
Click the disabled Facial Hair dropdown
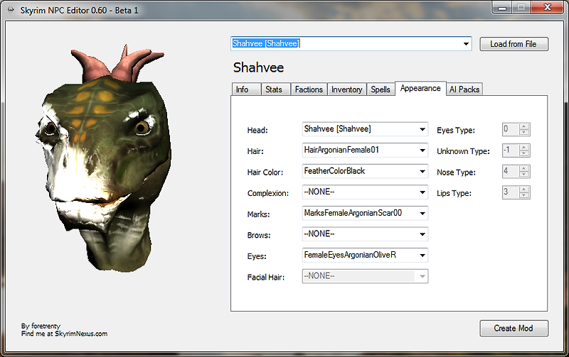pyautogui.click(x=365, y=276)
